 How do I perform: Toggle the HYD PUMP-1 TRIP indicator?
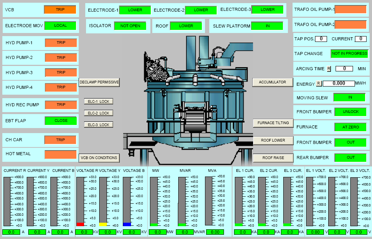point(61,43)
